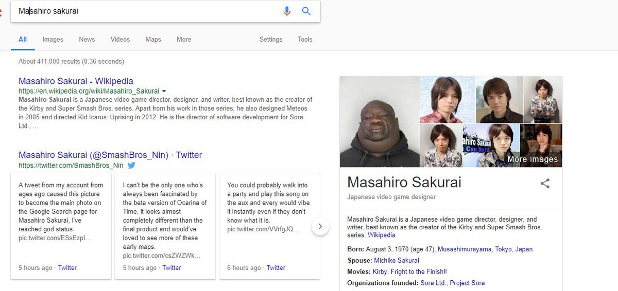Click the magnifying glass search button
The width and height of the screenshot is (618, 291).
pyautogui.click(x=306, y=11)
